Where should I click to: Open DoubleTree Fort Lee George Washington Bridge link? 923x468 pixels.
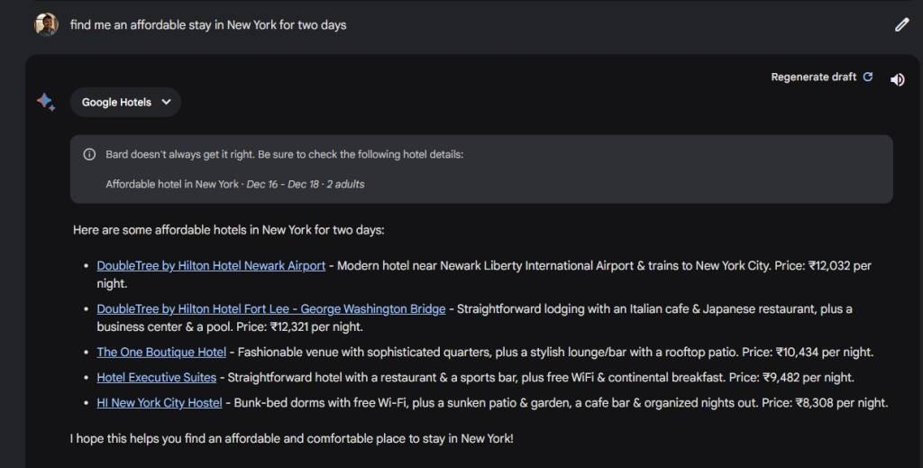click(270, 308)
